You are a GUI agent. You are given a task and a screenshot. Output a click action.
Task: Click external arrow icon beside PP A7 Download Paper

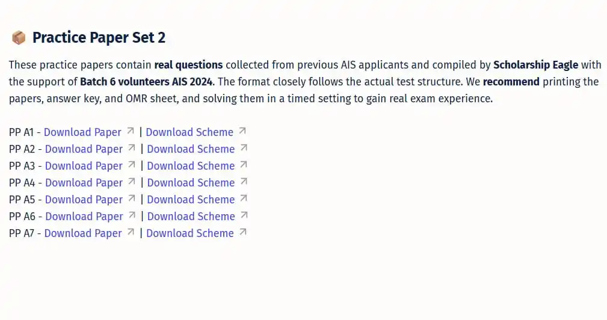131,232
